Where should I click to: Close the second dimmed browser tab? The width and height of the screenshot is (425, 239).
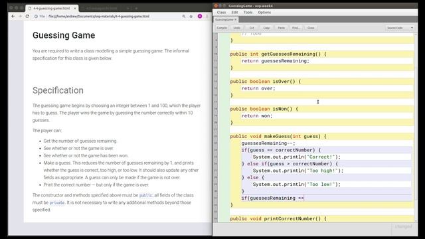click(128, 9)
